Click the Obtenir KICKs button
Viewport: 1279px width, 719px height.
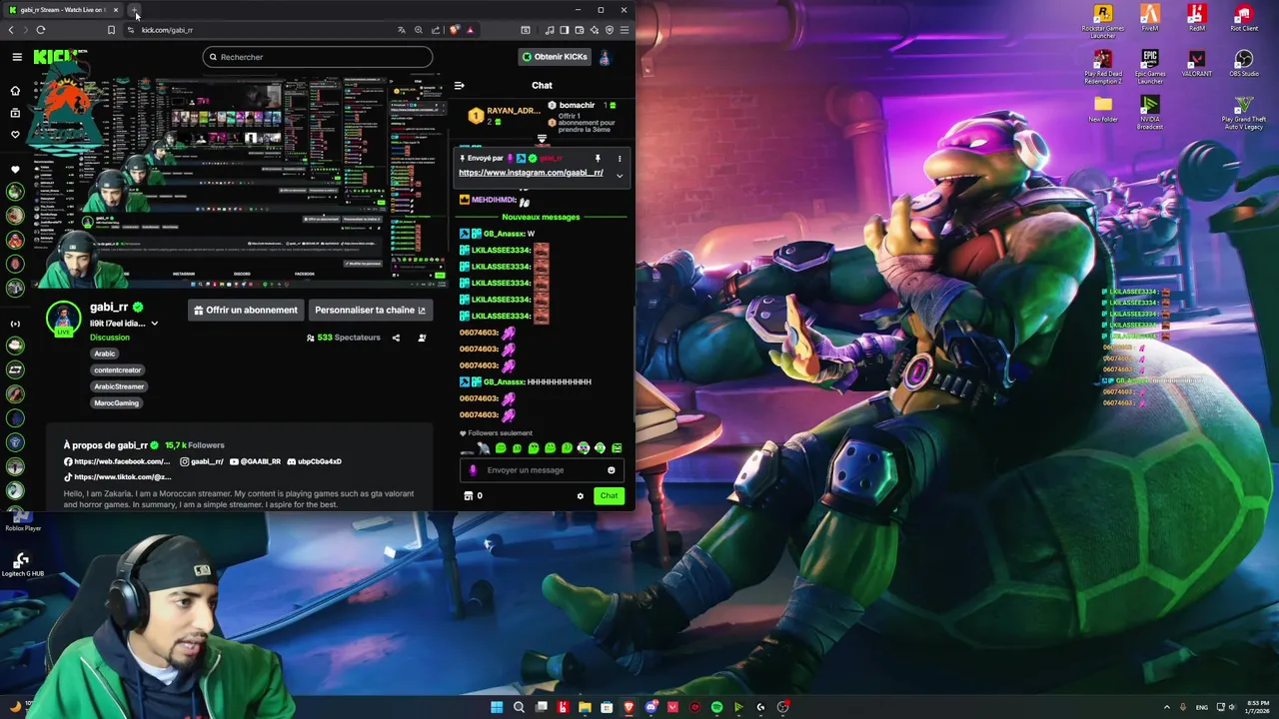coord(555,57)
